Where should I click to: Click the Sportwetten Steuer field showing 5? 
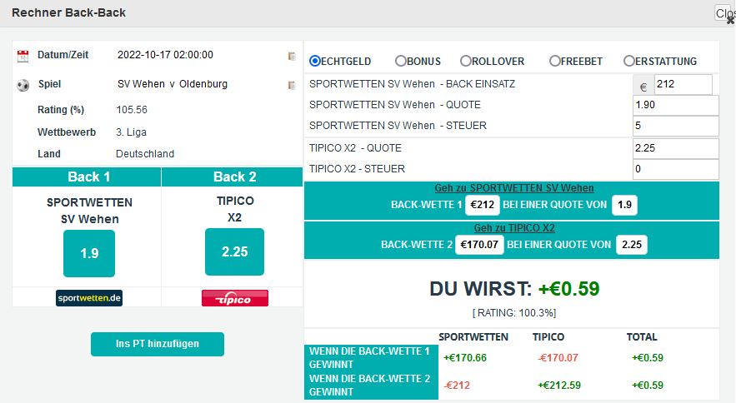pyautogui.click(x=675, y=126)
